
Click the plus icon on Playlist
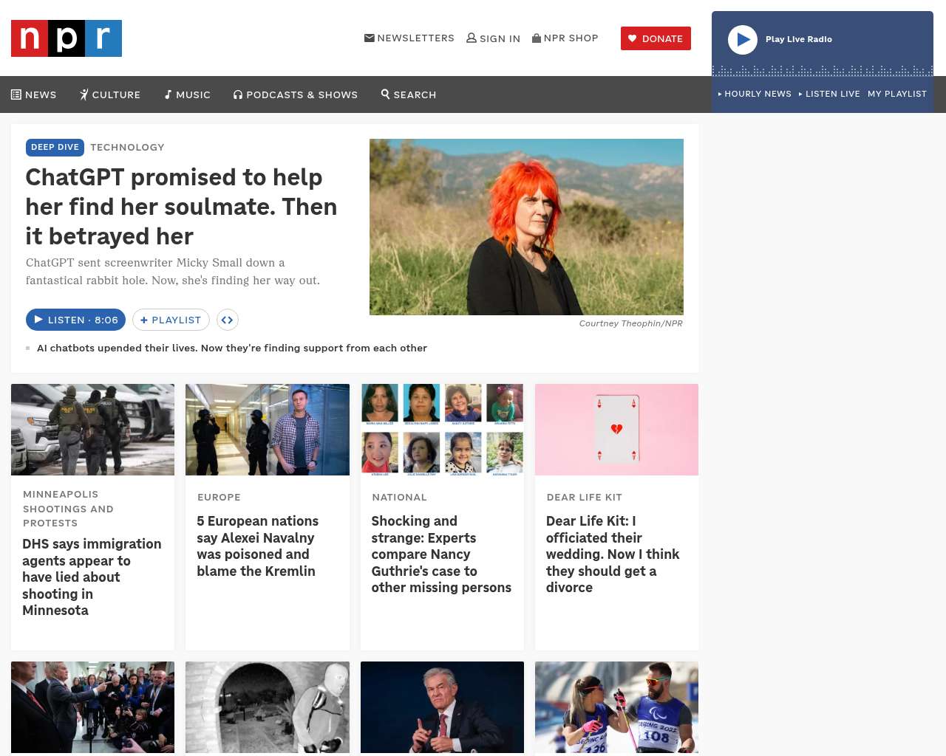pyautogui.click(x=144, y=320)
